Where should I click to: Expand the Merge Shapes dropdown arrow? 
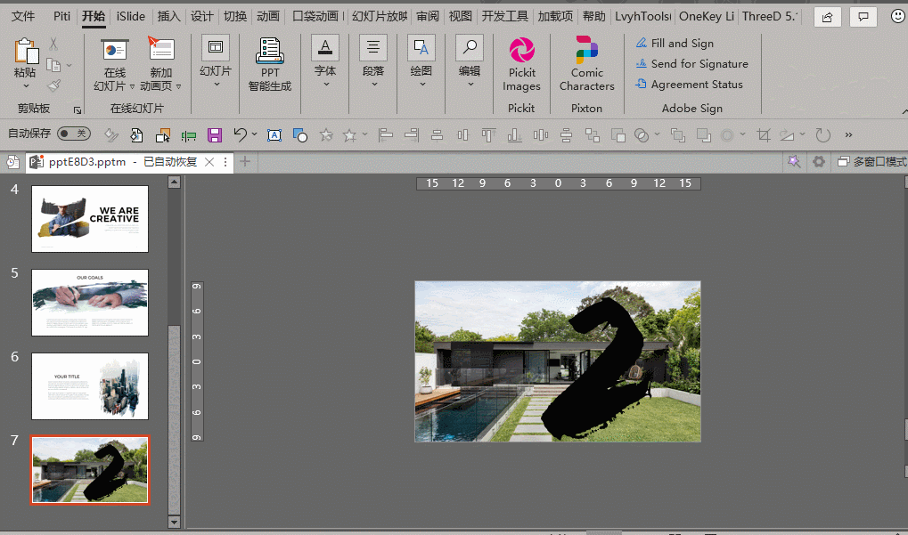pyautogui.click(x=657, y=134)
